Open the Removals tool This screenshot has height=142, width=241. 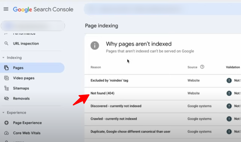point(21,98)
